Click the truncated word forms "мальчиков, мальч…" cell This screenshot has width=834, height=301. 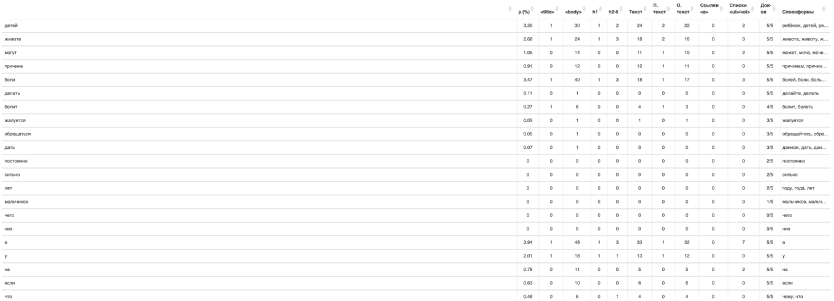pos(804,201)
